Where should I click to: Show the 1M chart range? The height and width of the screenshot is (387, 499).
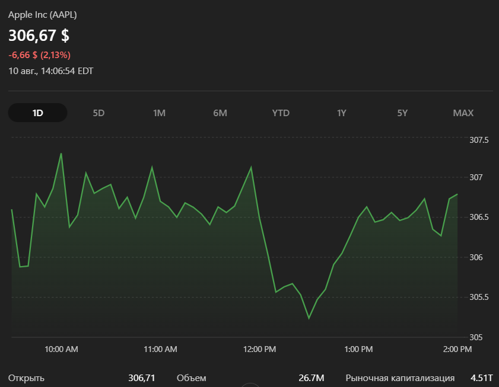coord(159,113)
